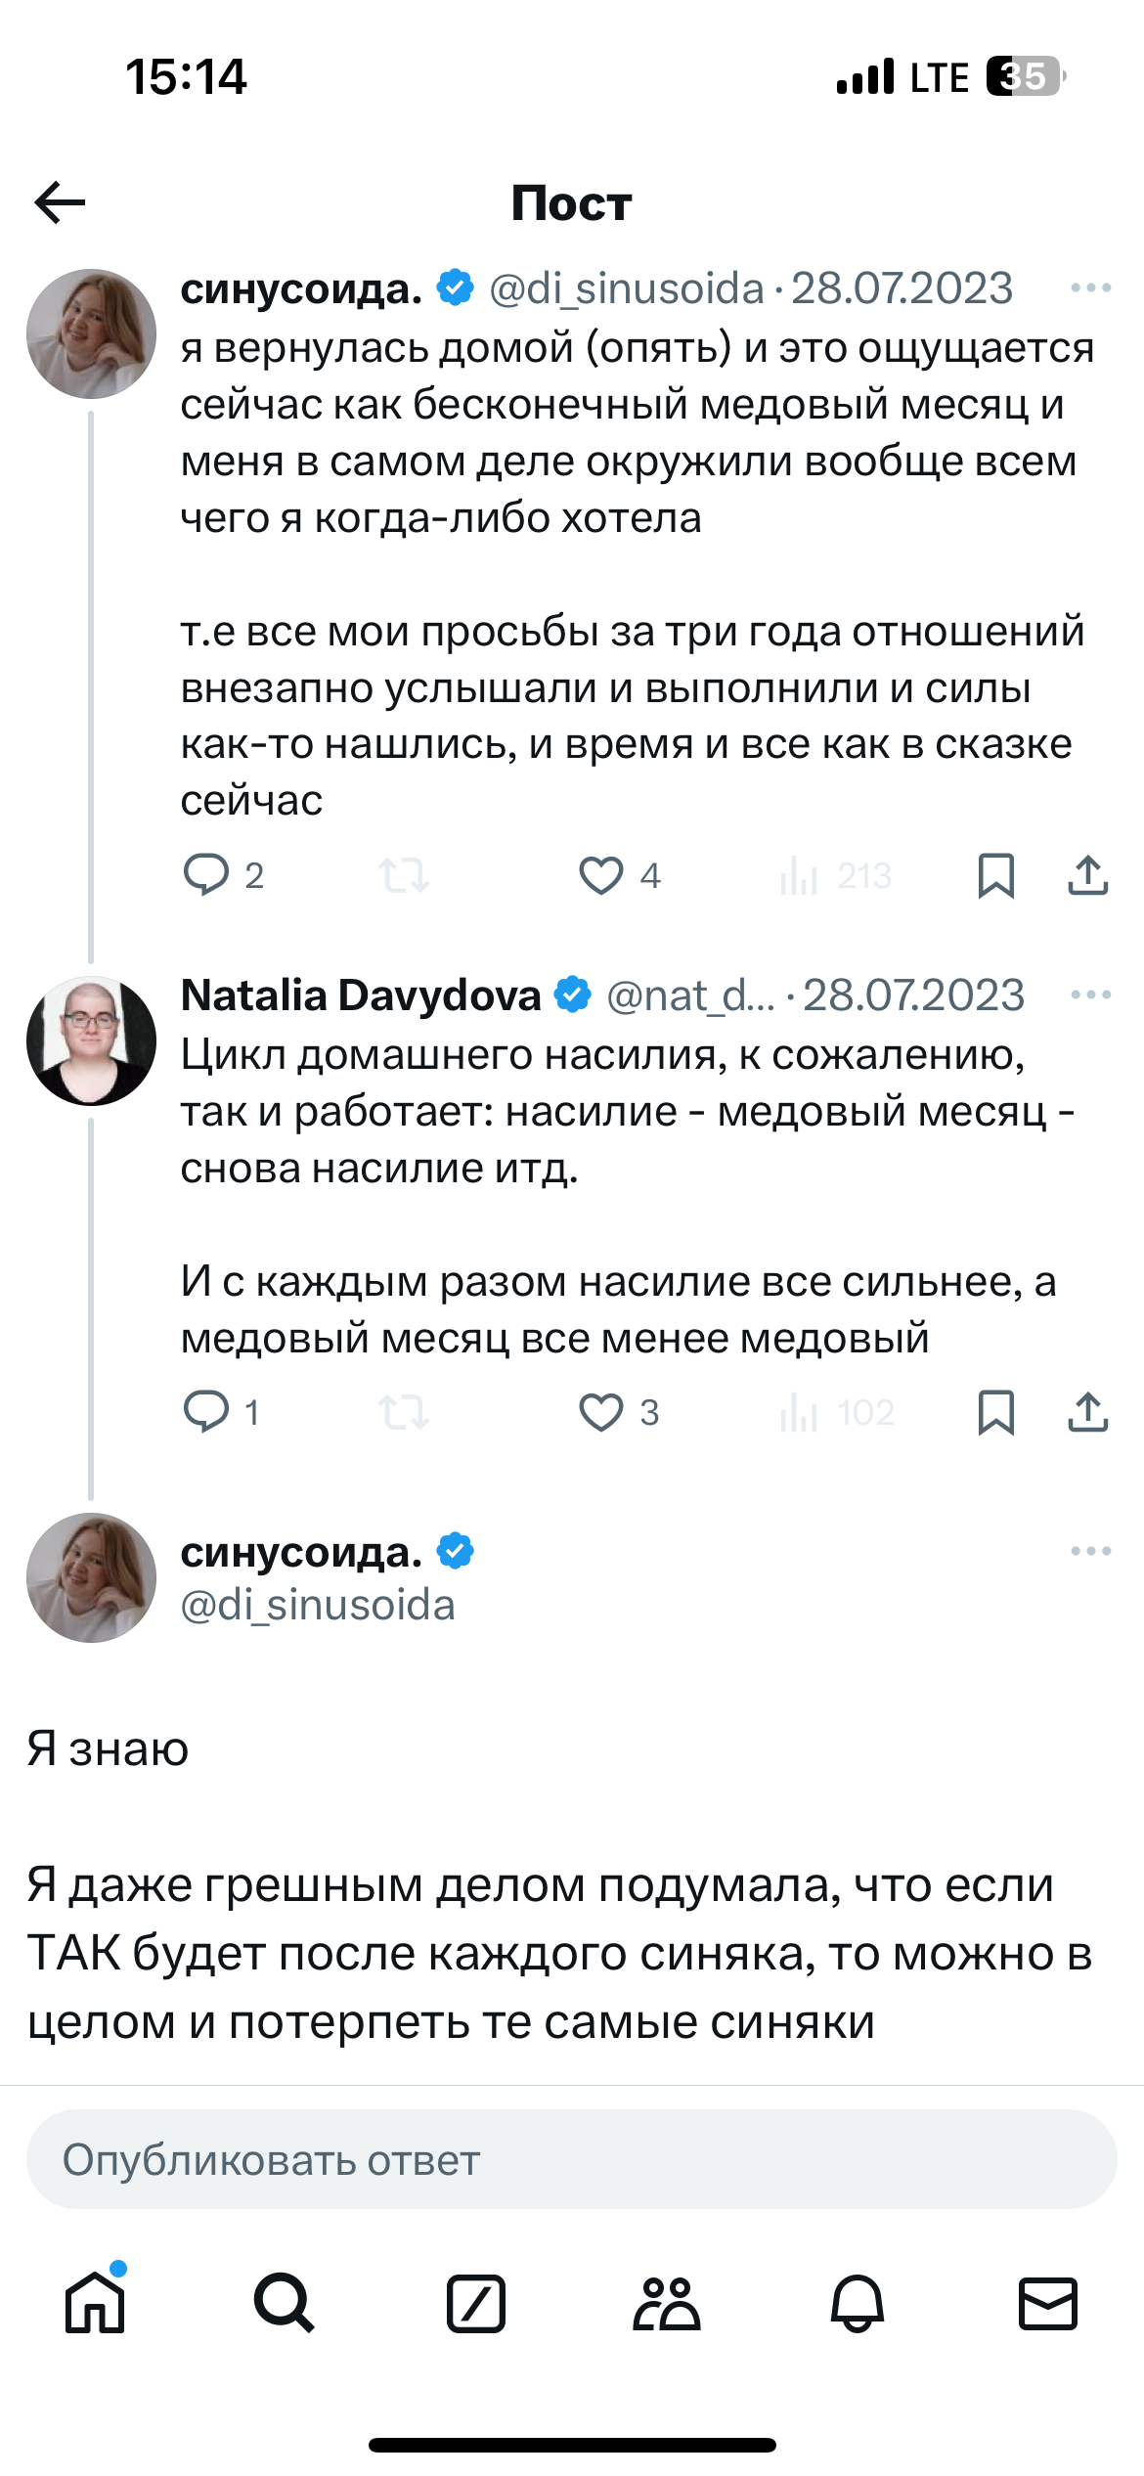Like Natalia Davydova's reply

[601, 1412]
